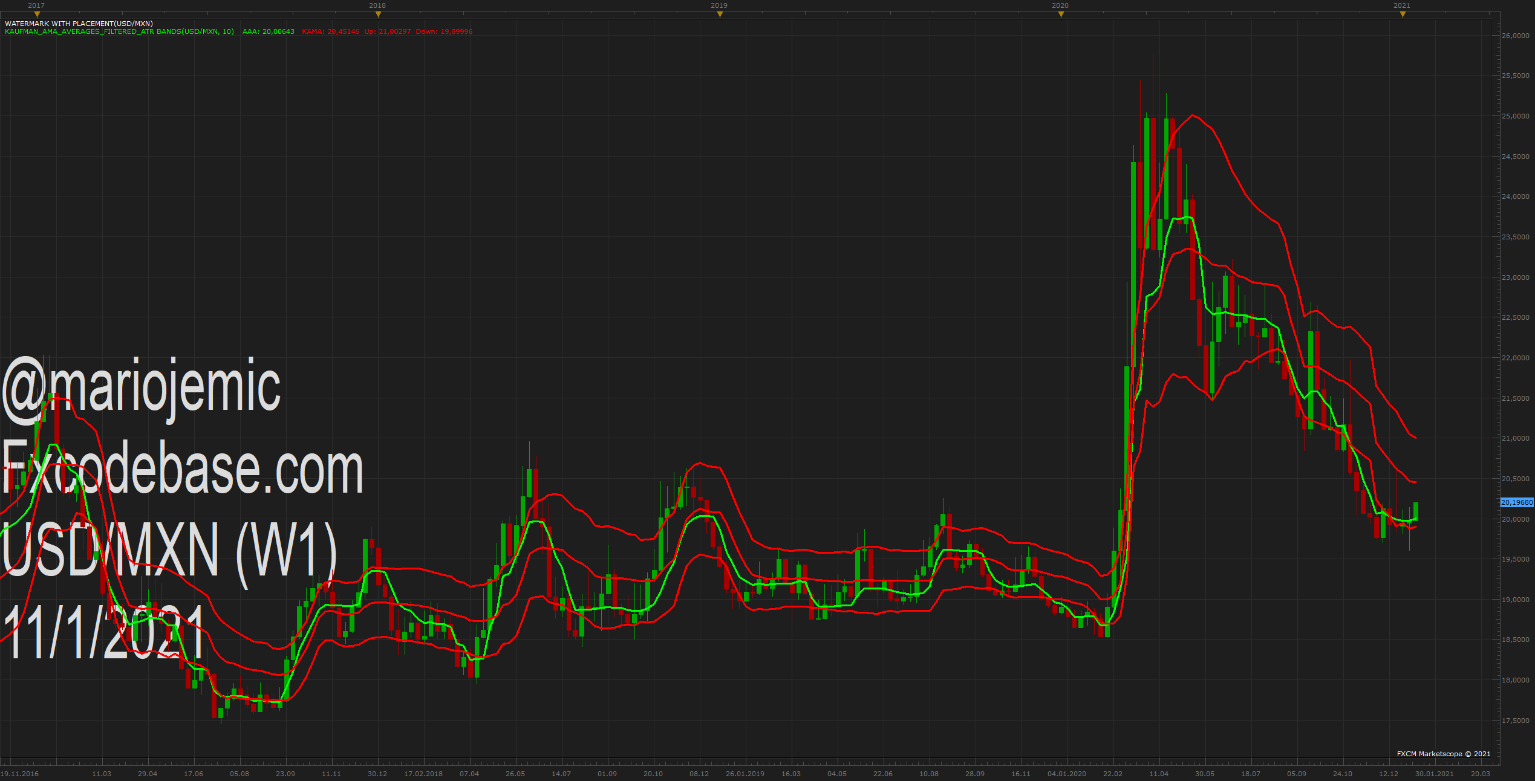
Task: Click the 05.08 date axis label
Action: (x=240, y=774)
